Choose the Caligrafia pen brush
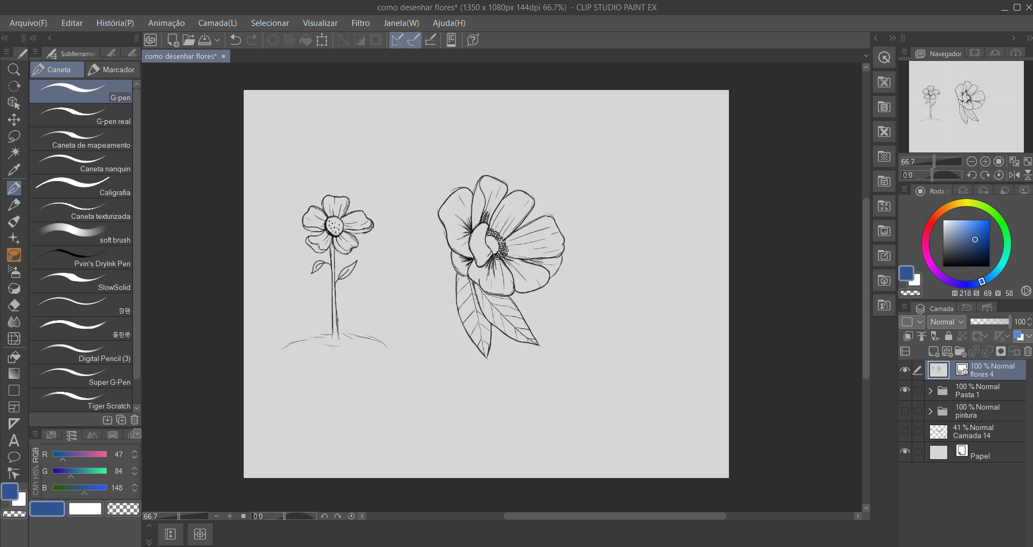 coord(82,186)
